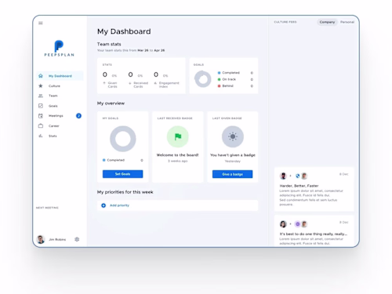Switch culture feed to Company tab

click(x=327, y=22)
